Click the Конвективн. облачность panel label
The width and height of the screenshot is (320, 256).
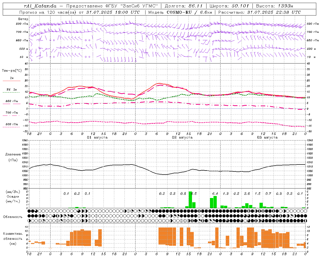(x=13, y=238)
